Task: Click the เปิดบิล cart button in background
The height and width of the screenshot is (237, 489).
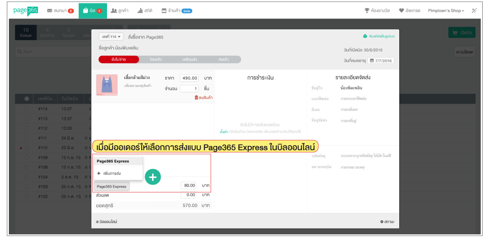Action: pyautogui.click(x=462, y=33)
